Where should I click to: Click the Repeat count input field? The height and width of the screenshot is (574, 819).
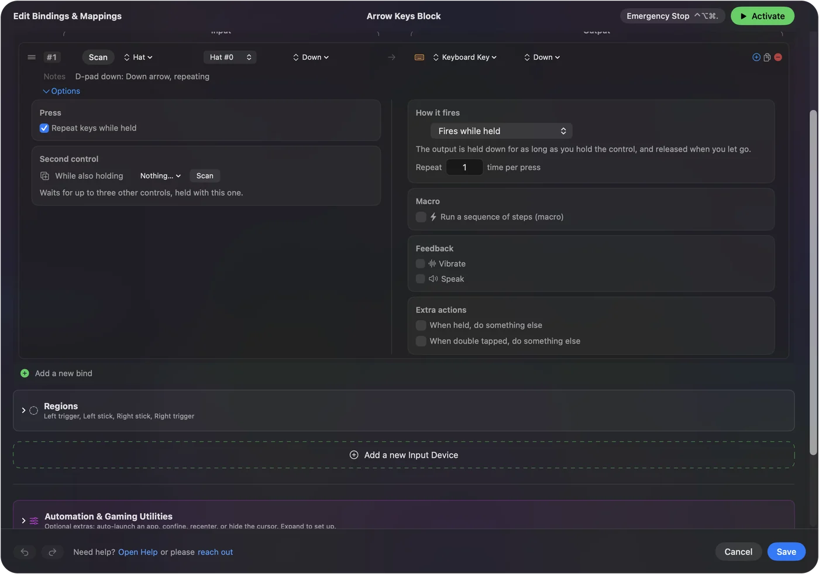point(464,167)
